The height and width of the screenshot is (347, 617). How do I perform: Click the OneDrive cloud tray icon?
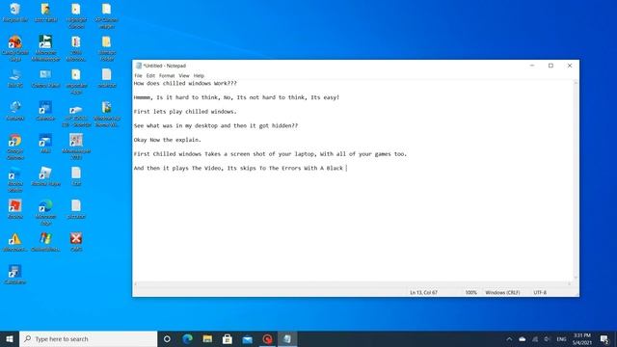tap(523, 339)
